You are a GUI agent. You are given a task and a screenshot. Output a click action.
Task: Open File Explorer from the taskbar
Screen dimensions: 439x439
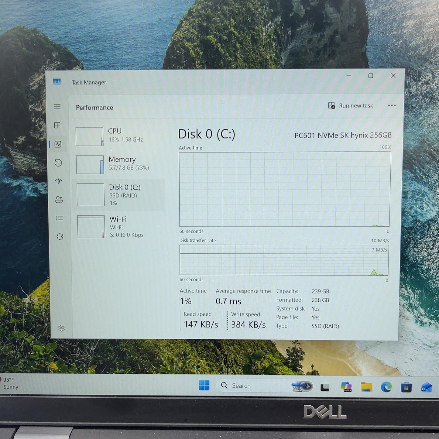coord(366,387)
